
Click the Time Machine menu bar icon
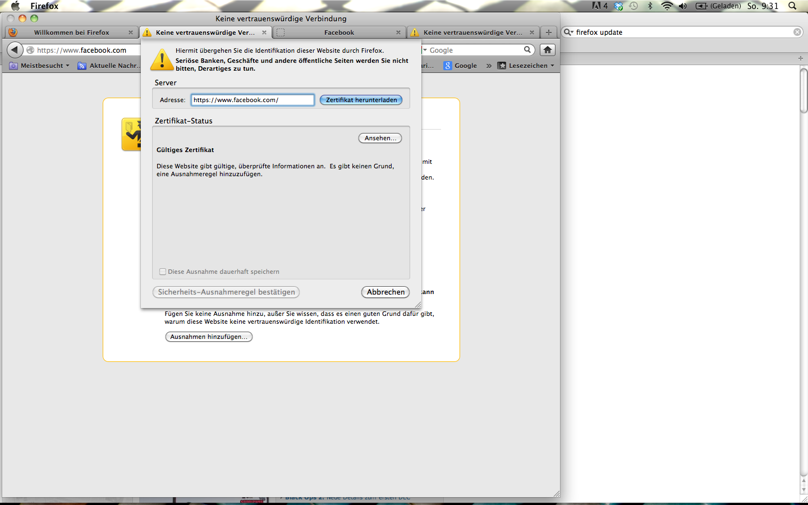point(633,6)
